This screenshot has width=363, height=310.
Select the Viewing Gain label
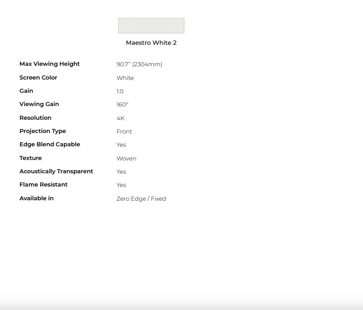(x=39, y=104)
